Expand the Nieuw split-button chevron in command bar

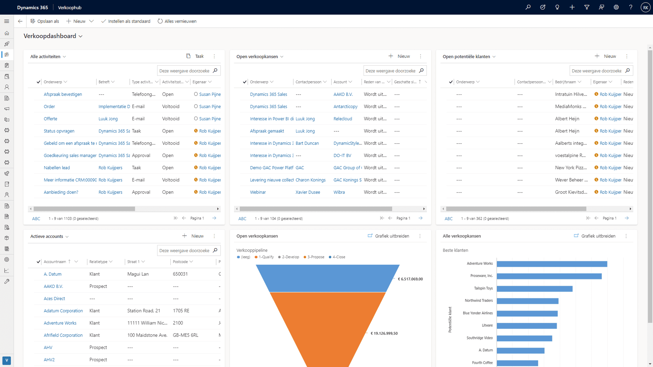(91, 21)
